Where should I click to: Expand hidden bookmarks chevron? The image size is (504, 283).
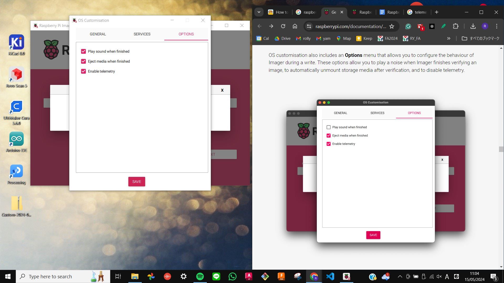[449, 38]
